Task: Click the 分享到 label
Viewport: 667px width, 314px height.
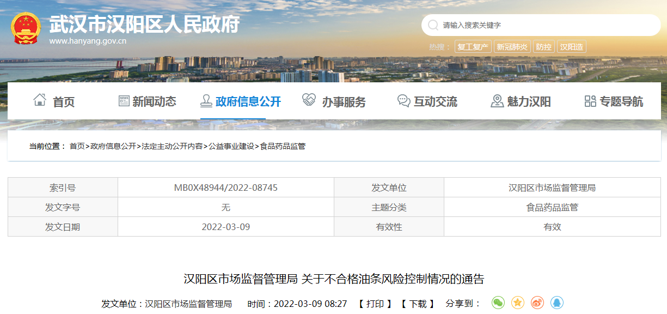Action: pyautogui.click(x=463, y=304)
